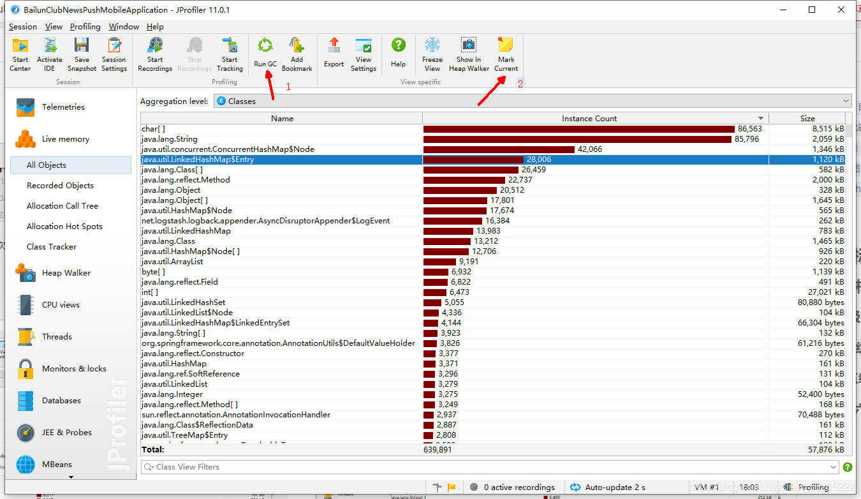Select Allocation Hot Spots view

(x=64, y=227)
